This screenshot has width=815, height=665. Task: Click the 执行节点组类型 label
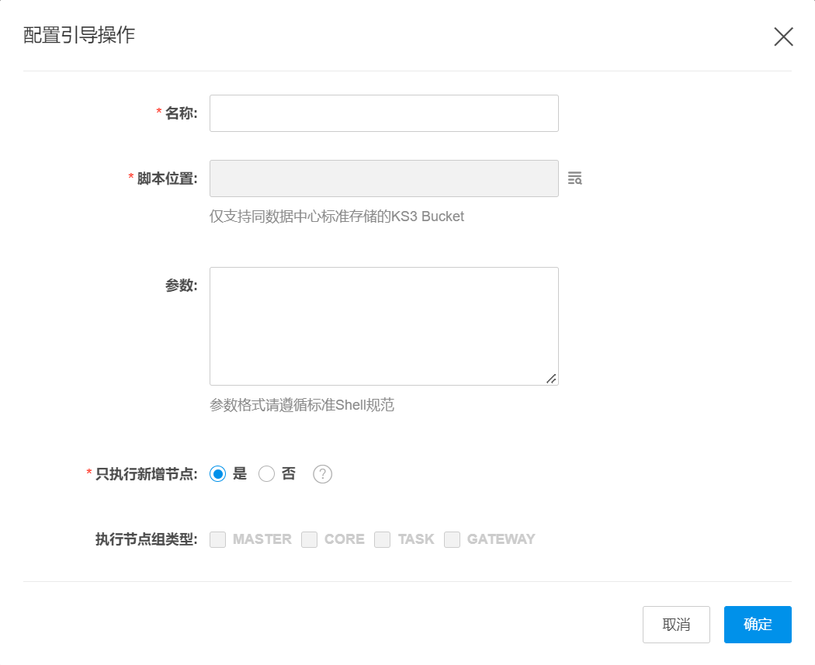click(x=147, y=539)
